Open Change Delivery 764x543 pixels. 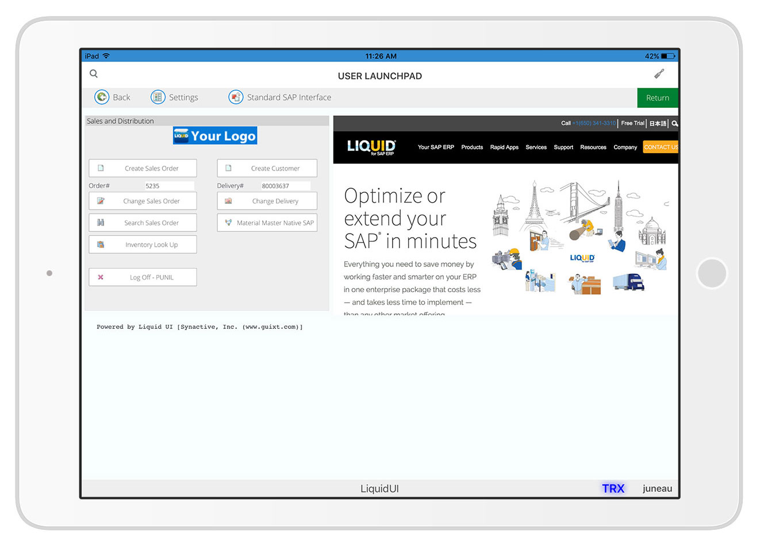pos(267,201)
